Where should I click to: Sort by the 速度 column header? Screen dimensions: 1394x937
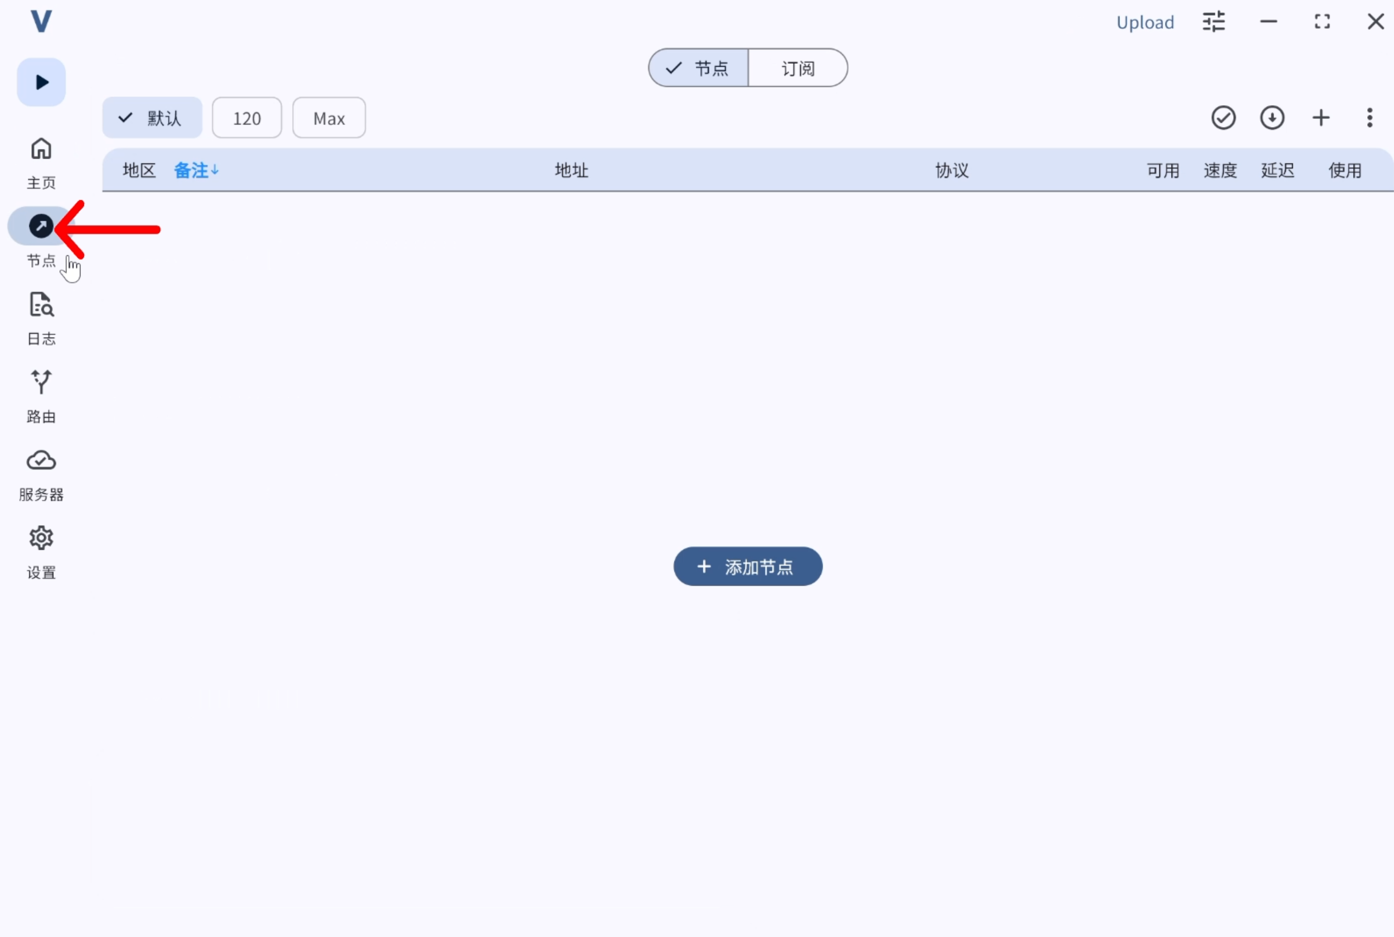tap(1220, 170)
